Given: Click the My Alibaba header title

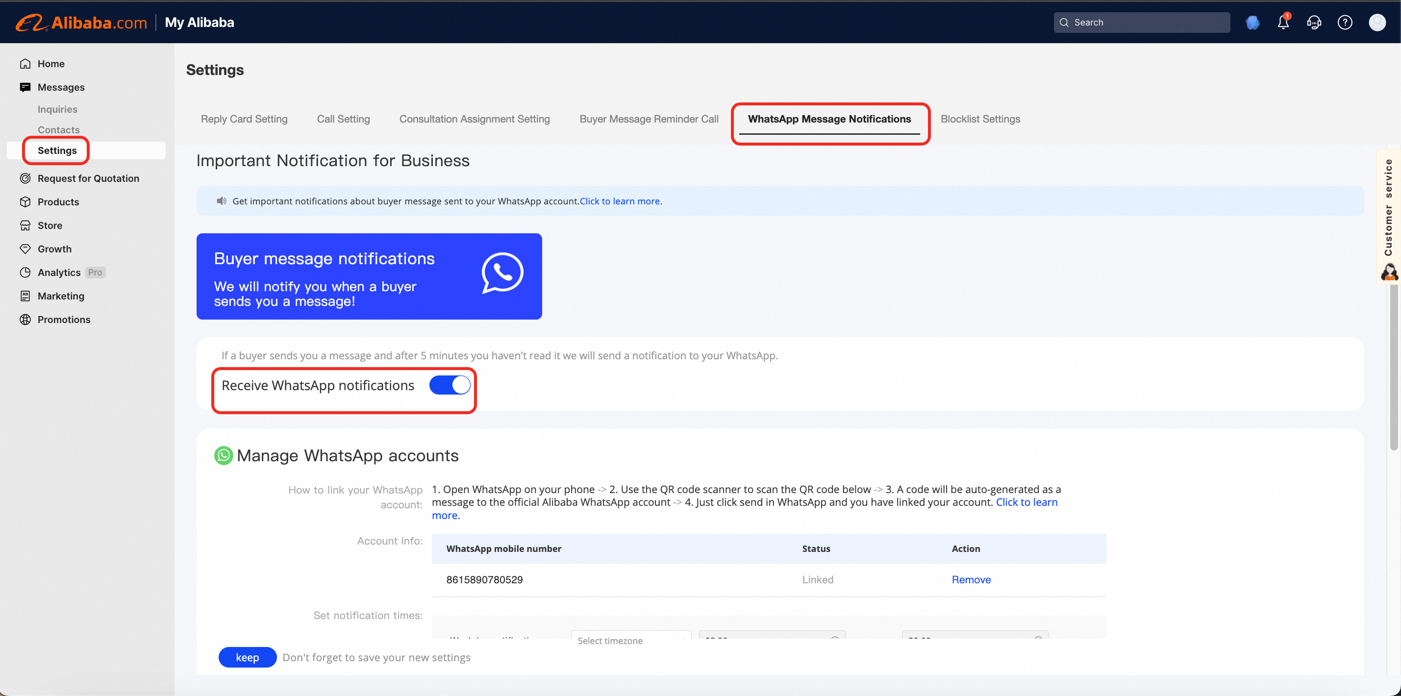Looking at the screenshot, I should click(200, 22).
